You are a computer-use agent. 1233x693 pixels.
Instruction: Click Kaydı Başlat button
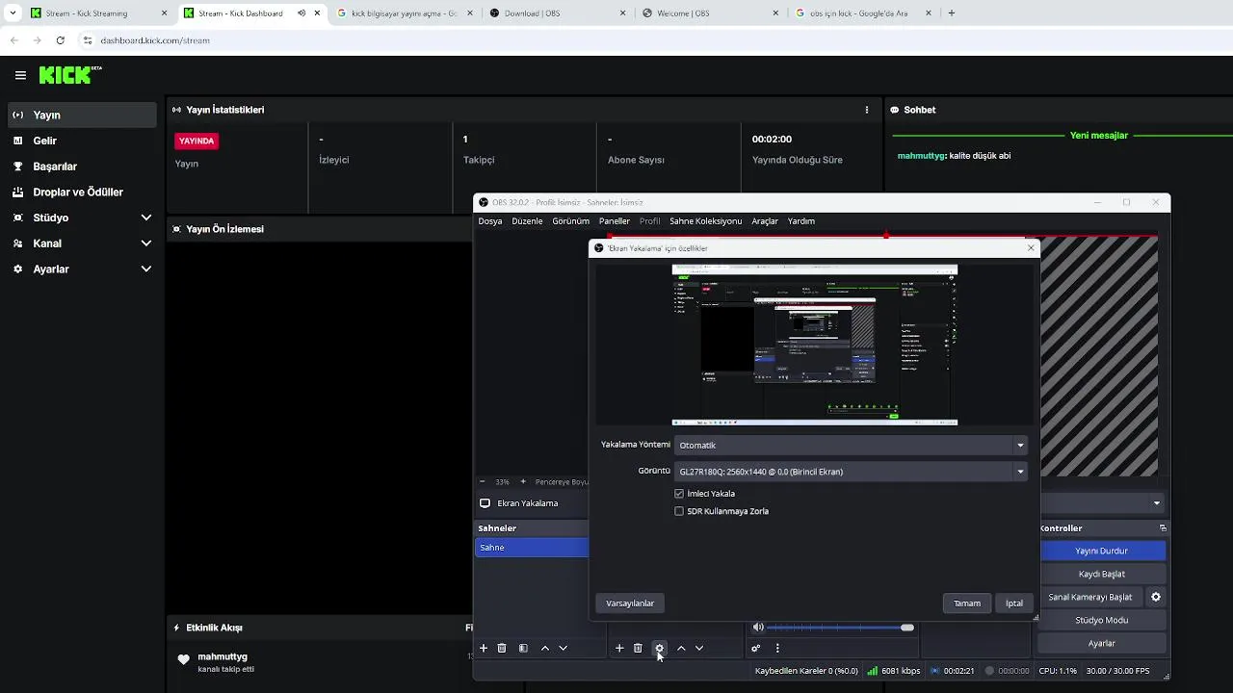click(1102, 574)
